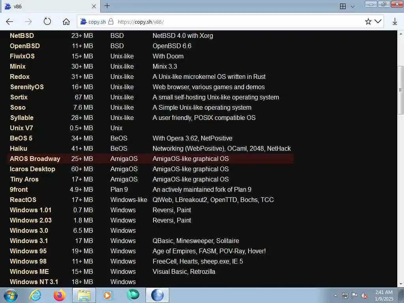This screenshot has width=404, height=303.
Task: Open the Soso link
Action: 18,107
